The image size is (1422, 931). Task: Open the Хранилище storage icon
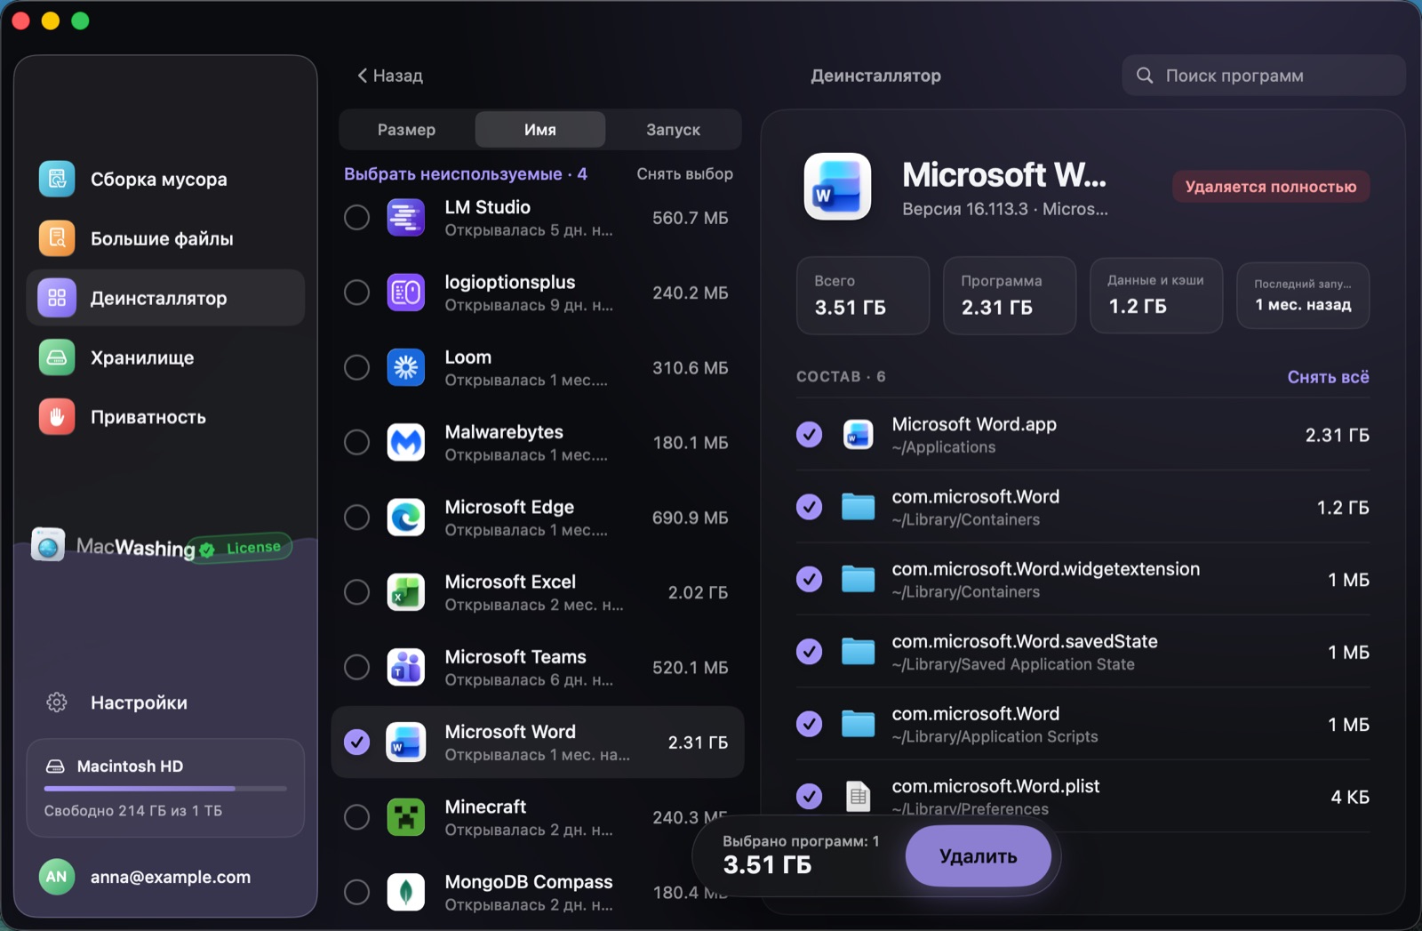pos(57,357)
